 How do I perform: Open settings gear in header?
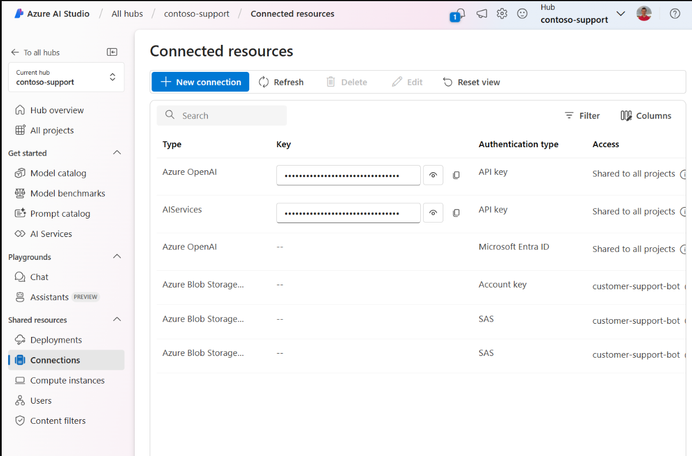point(502,14)
